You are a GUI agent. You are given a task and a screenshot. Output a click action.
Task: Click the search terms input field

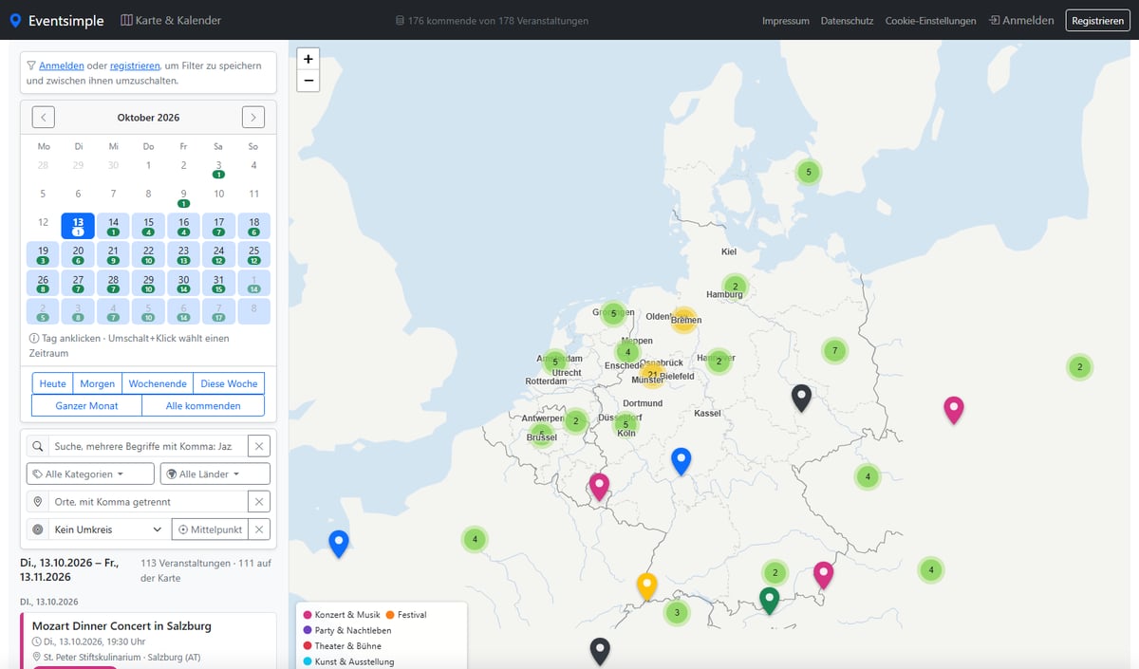click(x=148, y=446)
